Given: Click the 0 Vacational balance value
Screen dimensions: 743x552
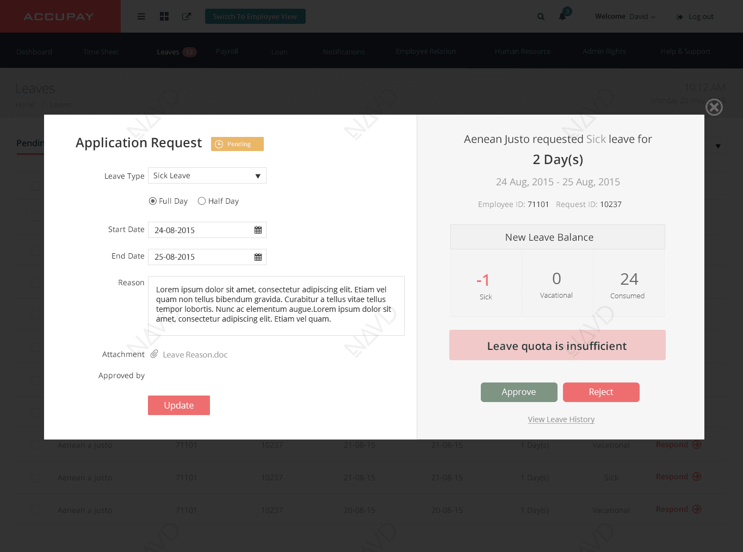Looking at the screenshot, I should click(556, 279).
